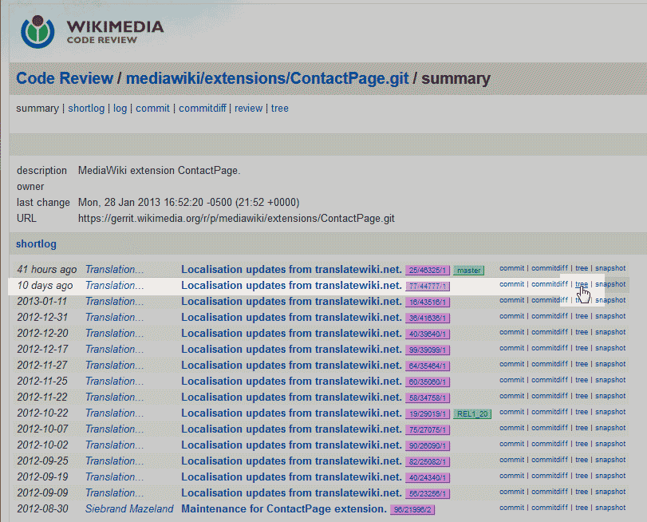Open the shortlog section header link
Image resolution: width=647 pixels, height=522 pixels.
[37, 243]
